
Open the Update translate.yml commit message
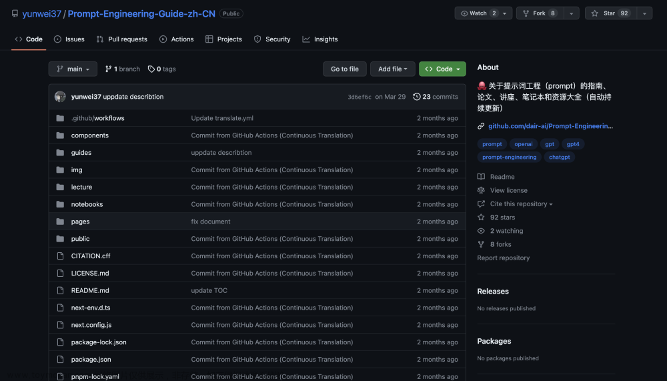(222, 118)
